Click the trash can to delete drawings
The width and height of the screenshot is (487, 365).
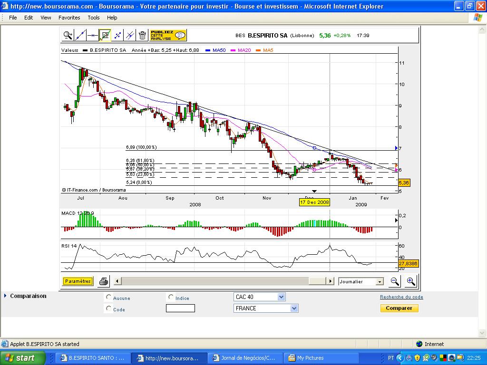coord(142,35)
